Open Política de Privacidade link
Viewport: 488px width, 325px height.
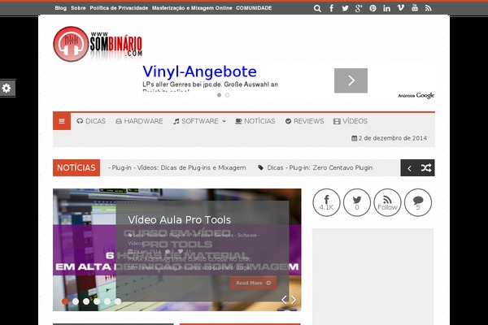119,8
